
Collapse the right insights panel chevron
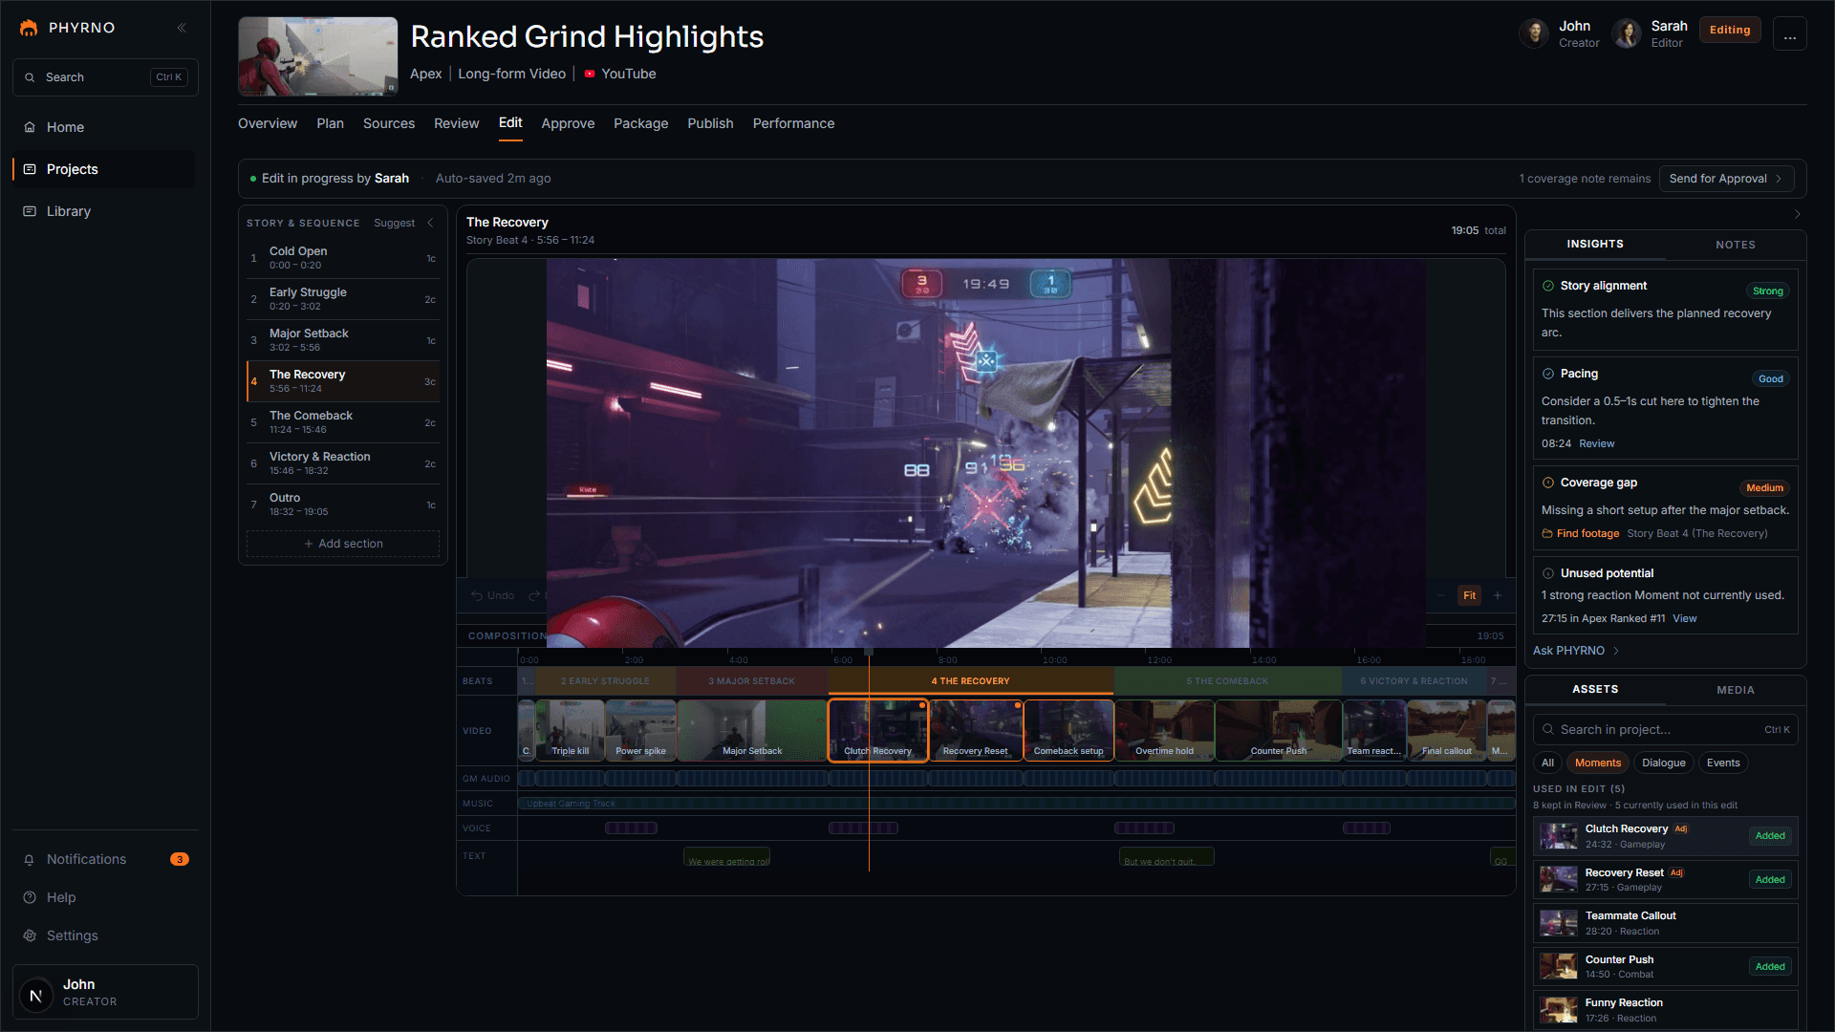[1798, 214]
